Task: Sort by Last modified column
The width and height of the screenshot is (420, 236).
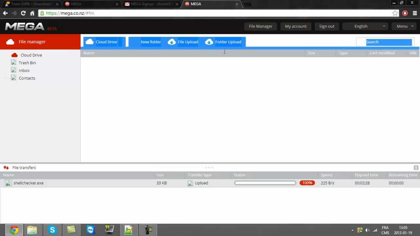Action: tap(387, 53)
